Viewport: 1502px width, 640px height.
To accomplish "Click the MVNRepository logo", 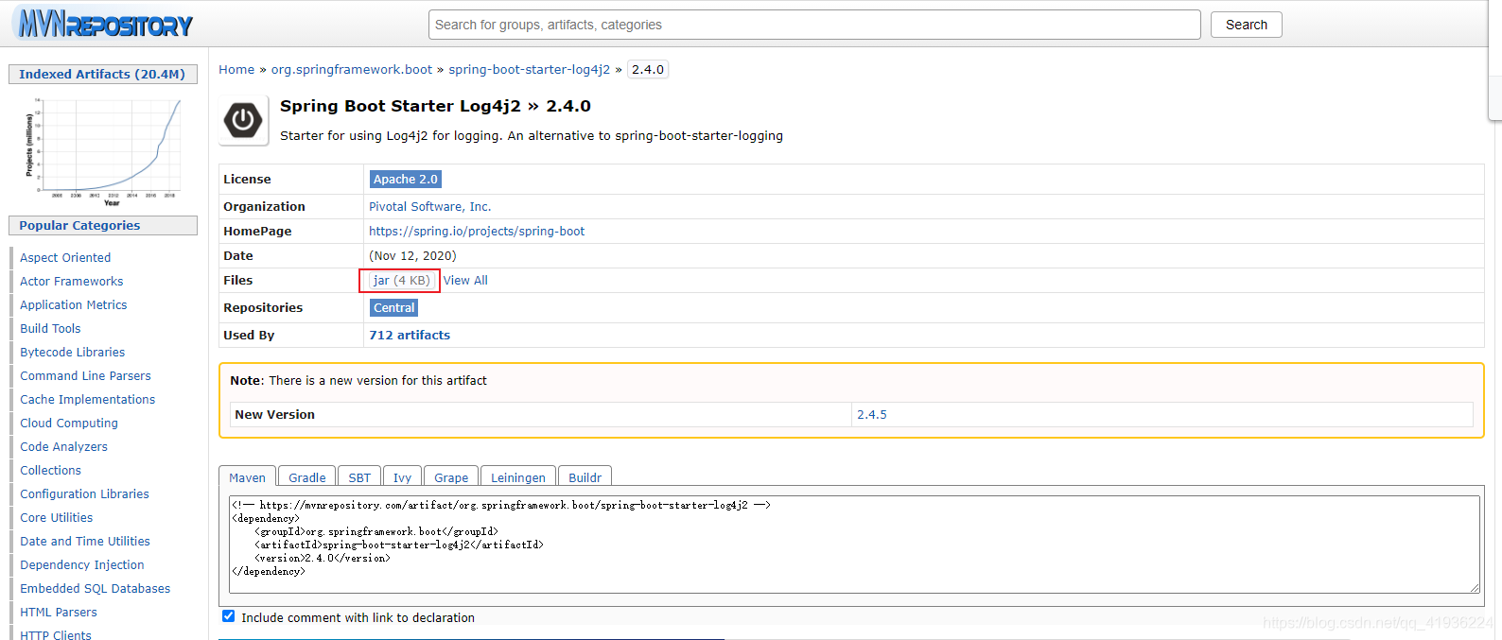I will coord(105,24).
